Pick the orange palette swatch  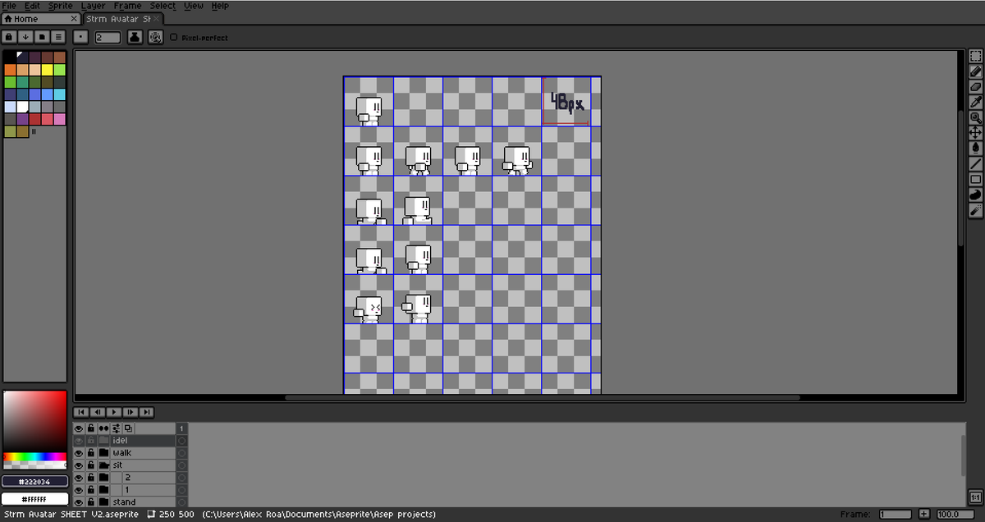(x=10, y=70)
